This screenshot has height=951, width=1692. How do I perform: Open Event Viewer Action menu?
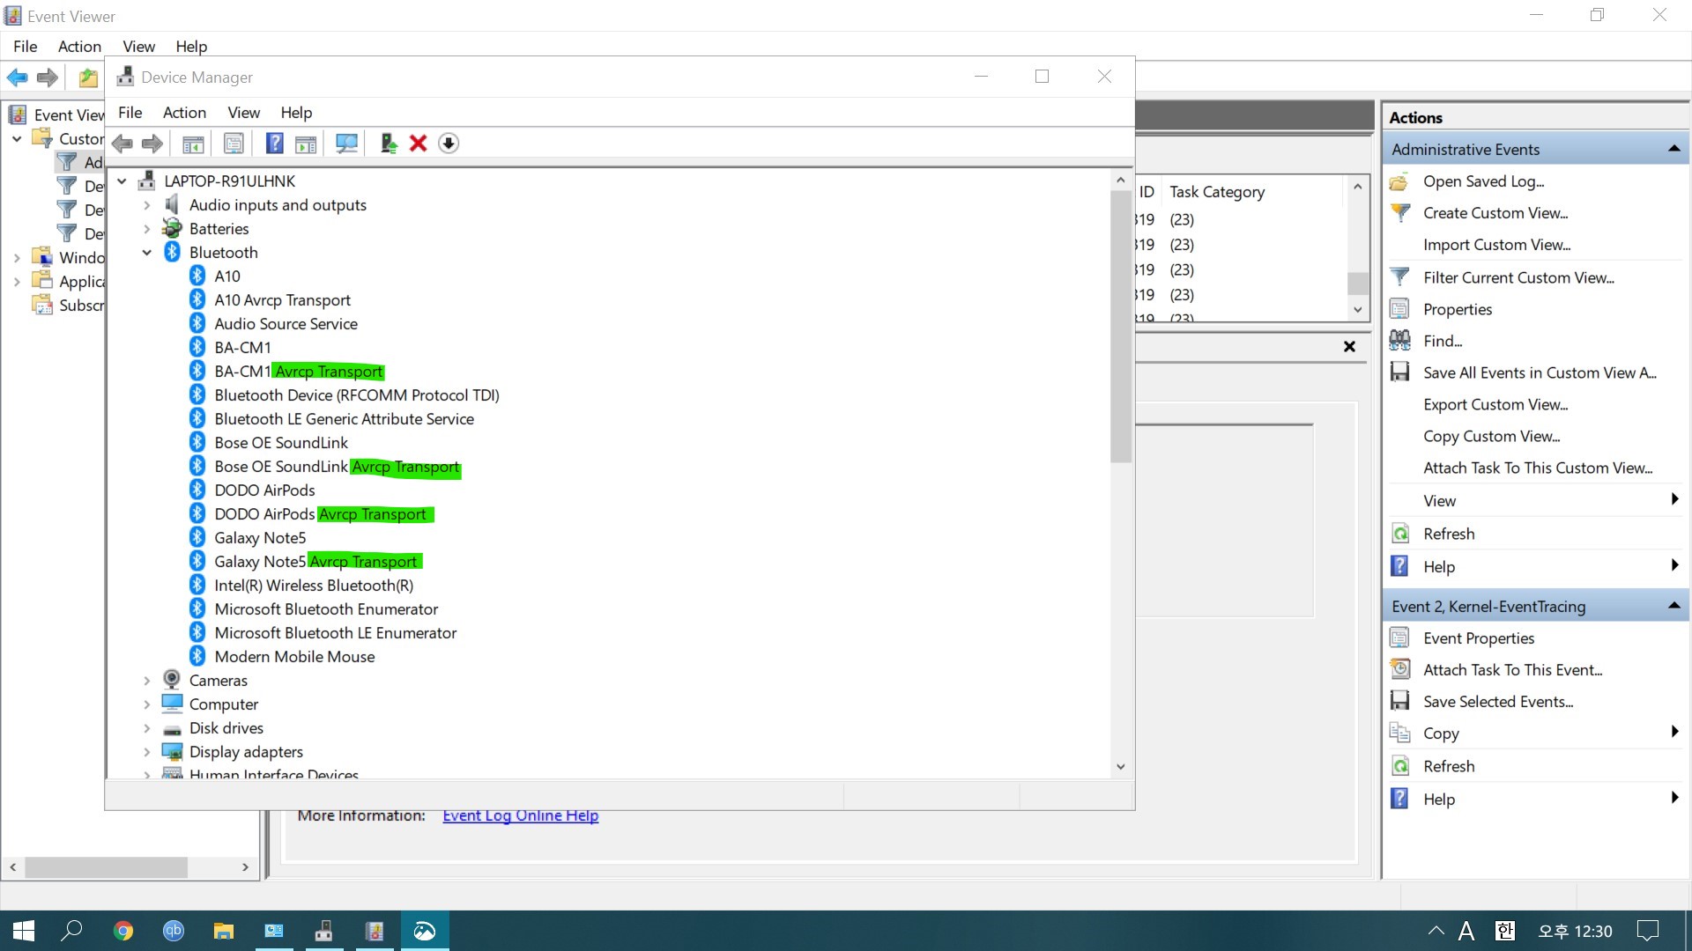[x=79, y=47]
